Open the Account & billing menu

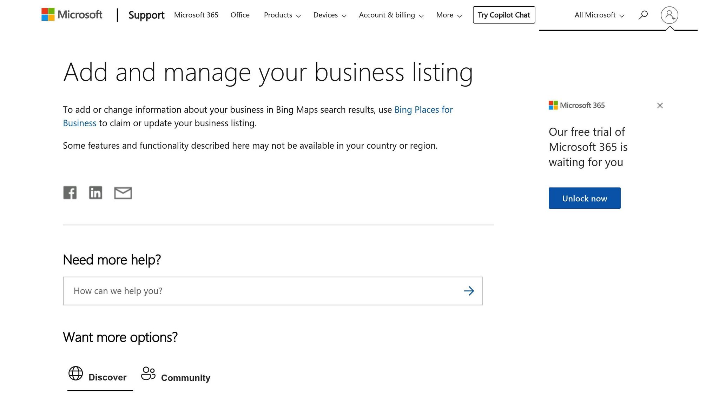click(391, 15)
